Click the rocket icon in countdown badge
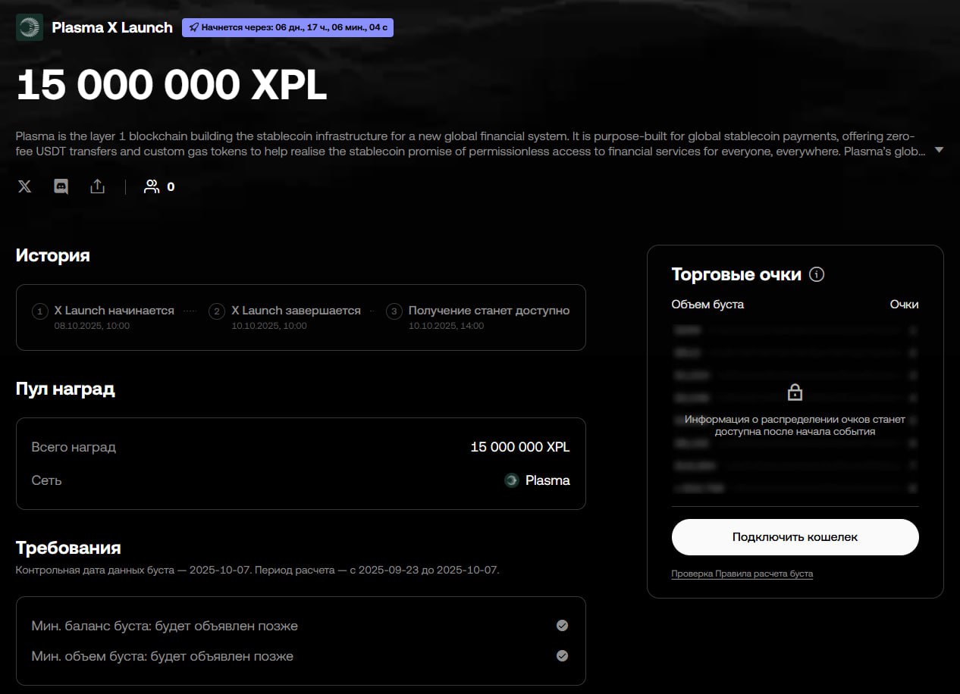Image resolution: width=960 pixels, height=694 pixels. (193, 28)
